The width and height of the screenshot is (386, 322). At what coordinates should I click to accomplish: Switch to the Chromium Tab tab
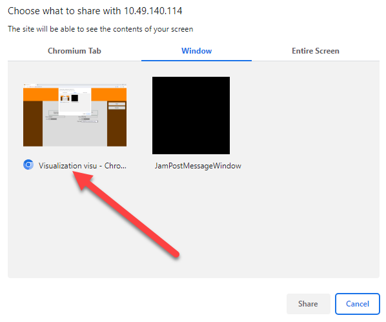[x=74, y=51]
